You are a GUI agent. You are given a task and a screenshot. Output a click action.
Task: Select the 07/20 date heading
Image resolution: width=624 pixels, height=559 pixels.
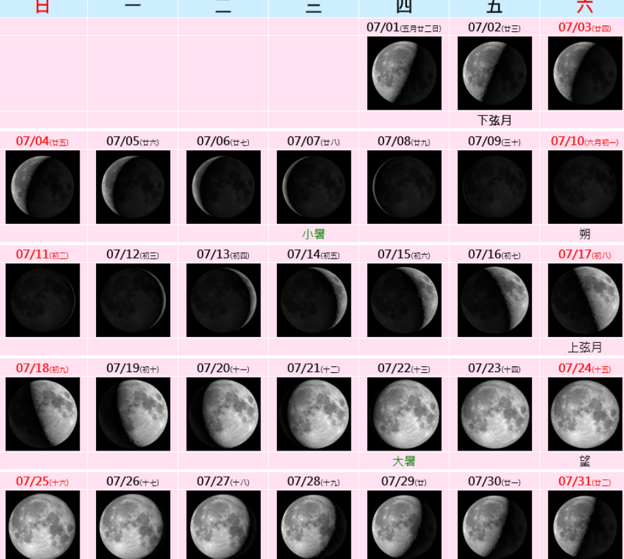223,368
